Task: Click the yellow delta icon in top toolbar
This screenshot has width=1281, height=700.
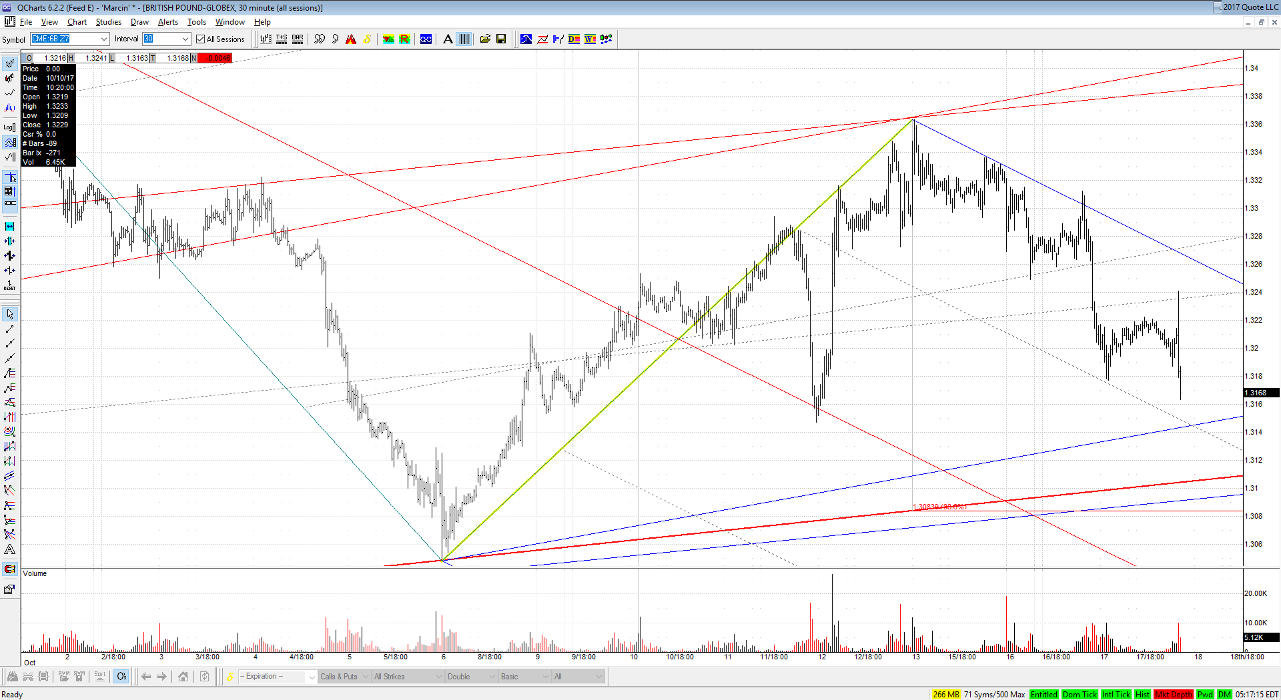Action: (x=367, y=39)
